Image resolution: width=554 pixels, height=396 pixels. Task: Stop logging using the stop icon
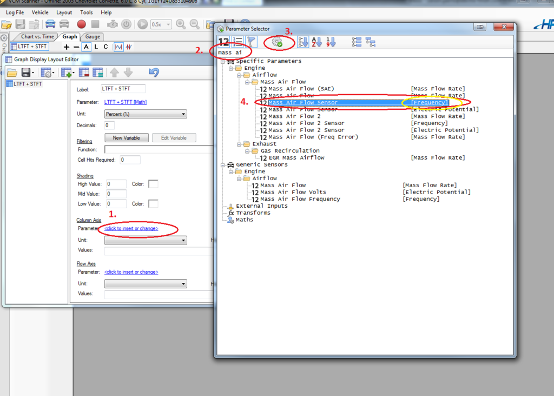[96, 24]
